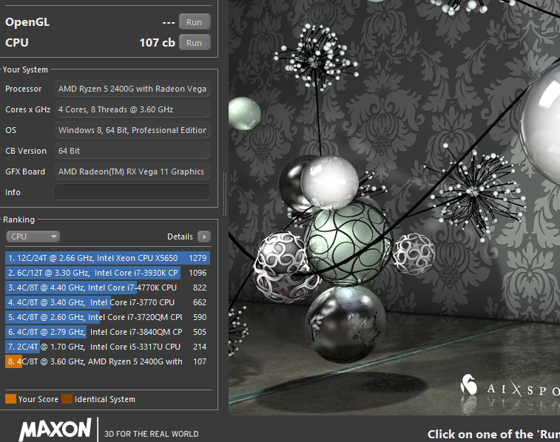Click the score 1279 in ranking
The height and width of the screenshot is (442, 560).
(198, 258)
